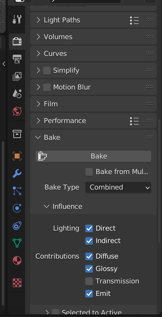Open the Particles properties tab
Viewport: 162px width, 317px height.
tap(17, 191)
